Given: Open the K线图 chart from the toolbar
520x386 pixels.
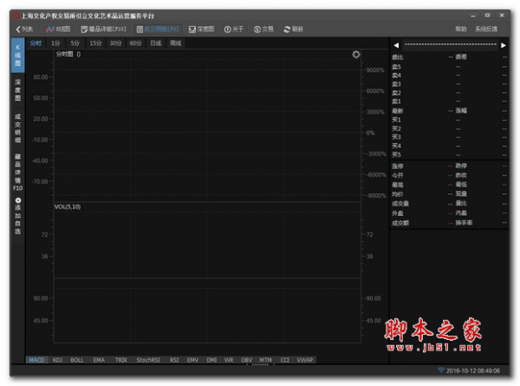Looking at the screenshot, I should [x=58, y=29].
